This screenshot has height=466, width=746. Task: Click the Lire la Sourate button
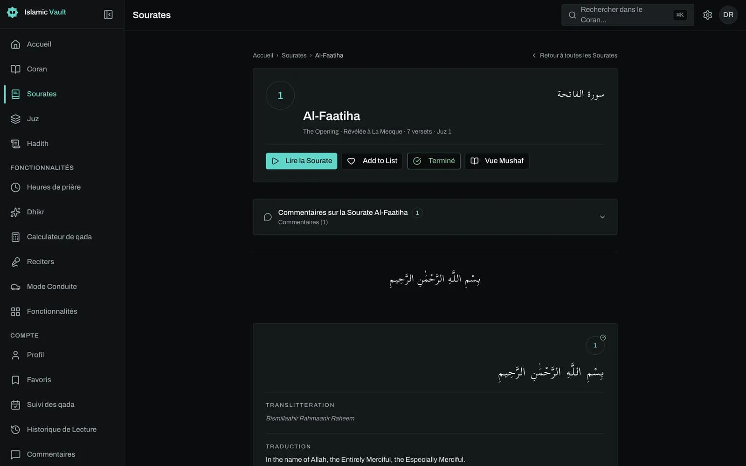(301, 161)
